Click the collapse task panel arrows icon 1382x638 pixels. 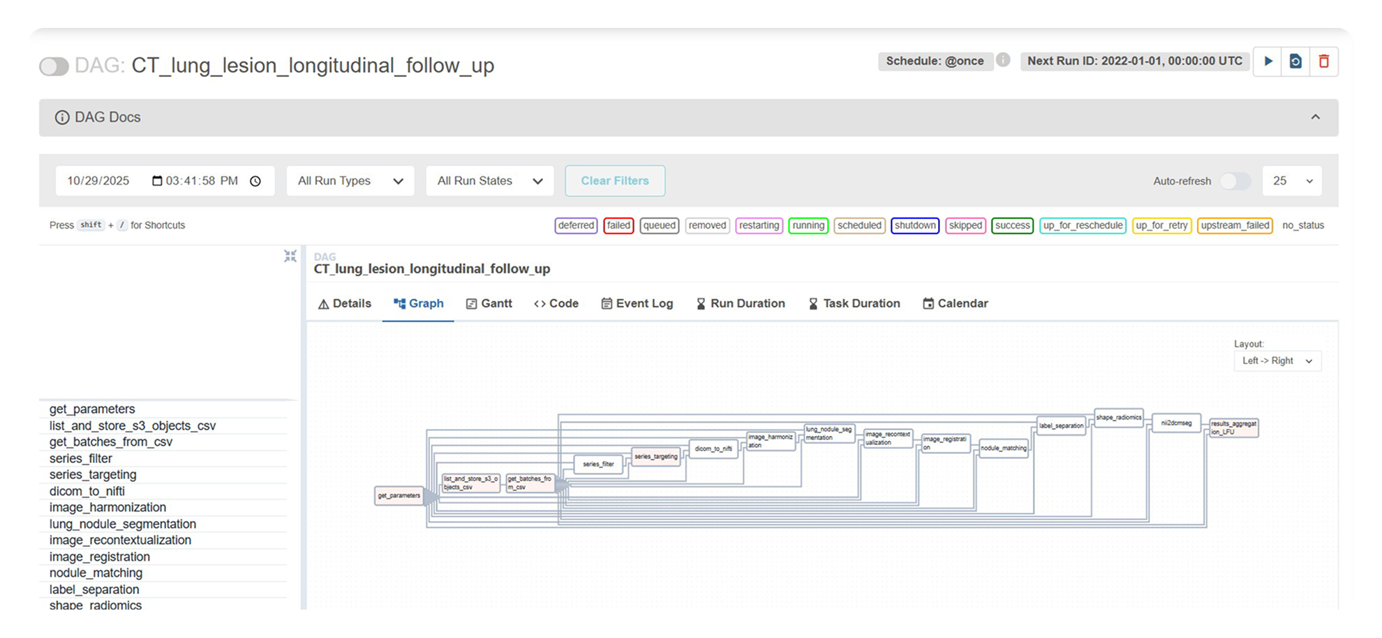[x=290, y=256]
